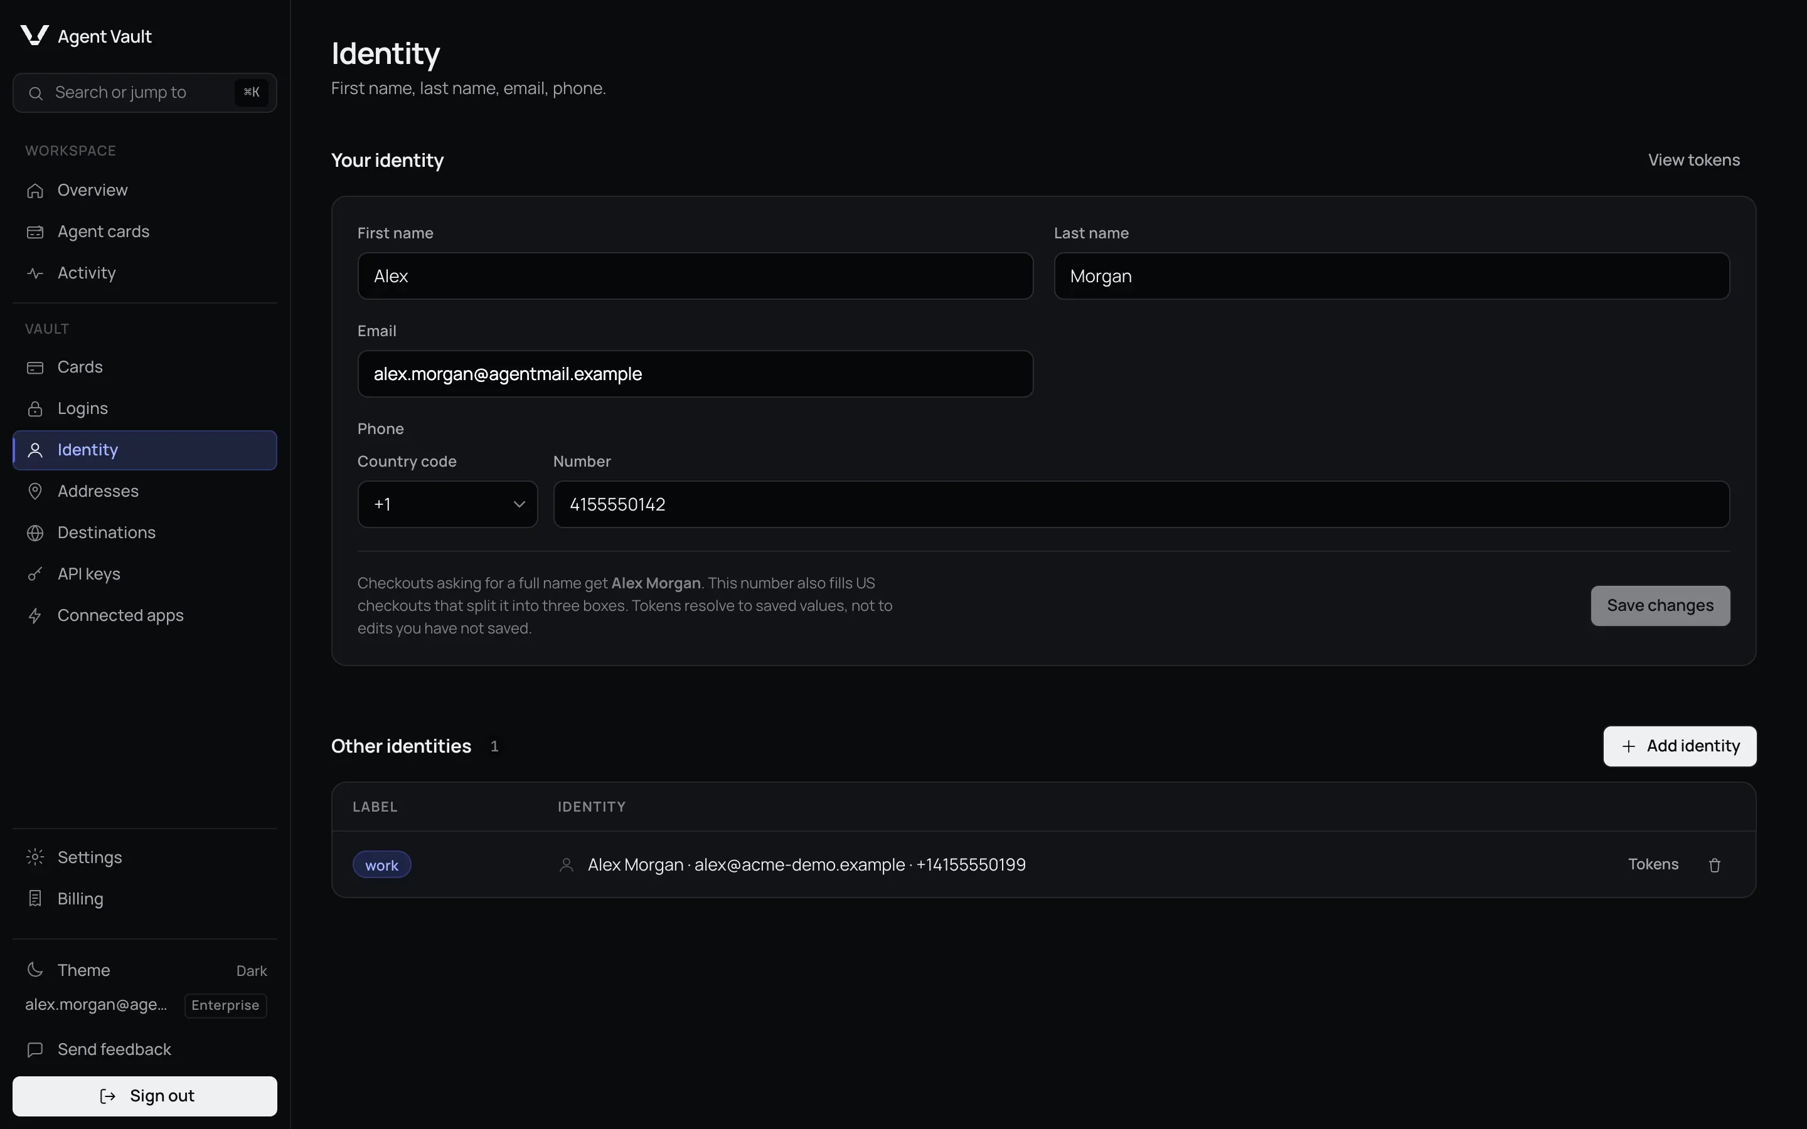The width and height of the screenshot is (1807, 1129).
Task: Click Add identity button
Action: [1679, 746]
